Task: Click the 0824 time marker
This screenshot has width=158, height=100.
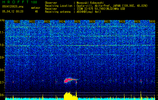Action: coord(62,21)
